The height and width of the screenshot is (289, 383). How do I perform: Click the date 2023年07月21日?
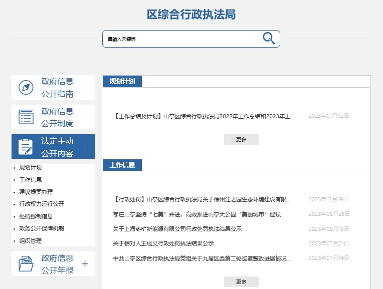point(328,243)
